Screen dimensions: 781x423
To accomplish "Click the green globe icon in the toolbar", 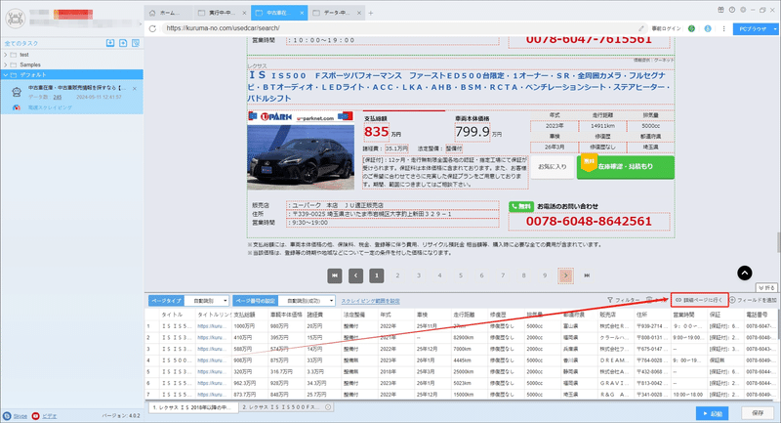I will [691, 28].
